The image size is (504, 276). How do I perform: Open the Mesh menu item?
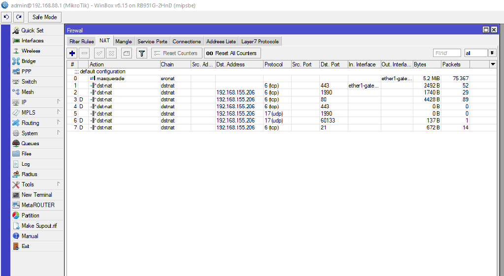coord(37,92)
